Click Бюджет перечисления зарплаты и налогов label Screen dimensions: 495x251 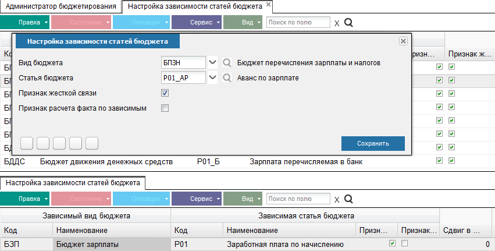[309, 62]
